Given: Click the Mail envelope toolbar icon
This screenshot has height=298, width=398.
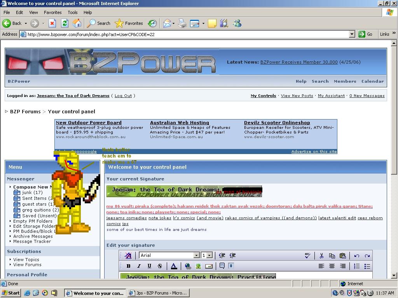Looking at the screenshot, I should click(x=167, y=23).
